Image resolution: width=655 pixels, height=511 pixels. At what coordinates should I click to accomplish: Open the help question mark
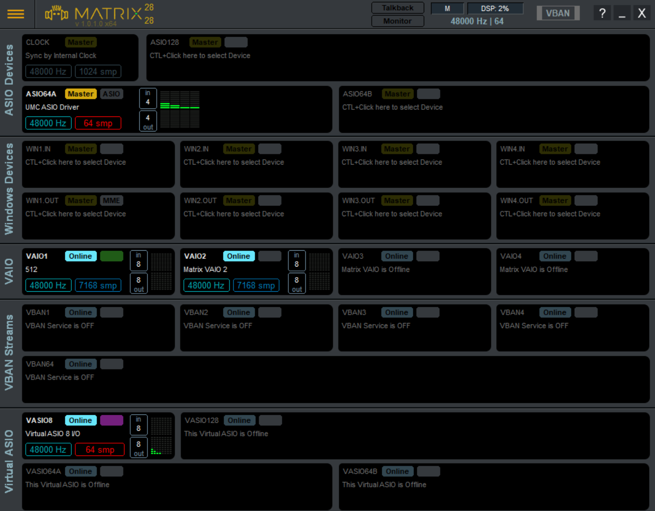coord(602,13)
